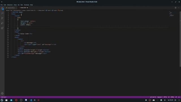Open the status bar notifications bell
Screen dimensions: 181x102
[x=179, y=97]
